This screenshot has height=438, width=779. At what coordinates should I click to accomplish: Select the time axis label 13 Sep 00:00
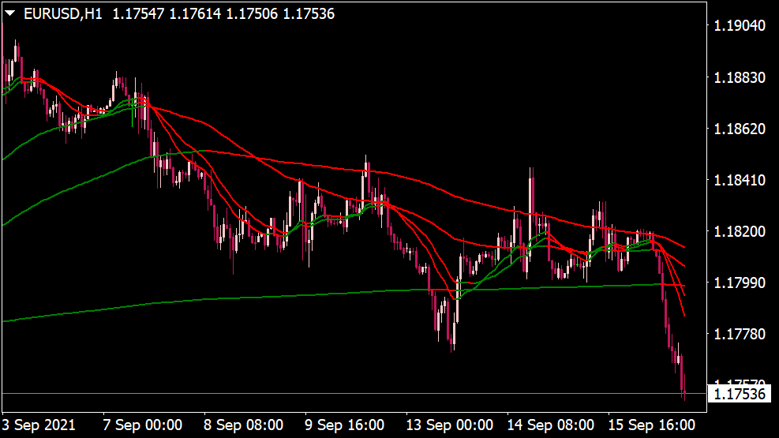(x=450, y=425)
